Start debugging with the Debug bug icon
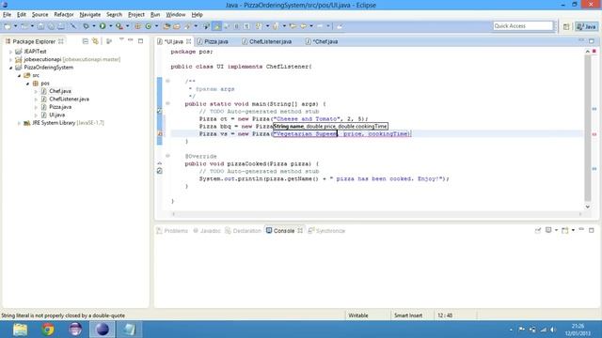The image size is (602, 338). tap(86, 26)
